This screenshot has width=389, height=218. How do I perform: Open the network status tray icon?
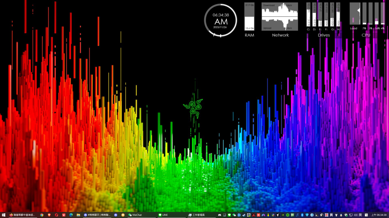pos(351,215)
